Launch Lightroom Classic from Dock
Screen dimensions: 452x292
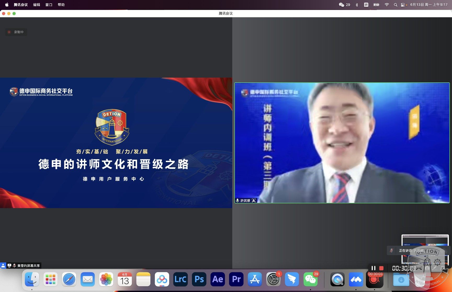click(180, 279)
